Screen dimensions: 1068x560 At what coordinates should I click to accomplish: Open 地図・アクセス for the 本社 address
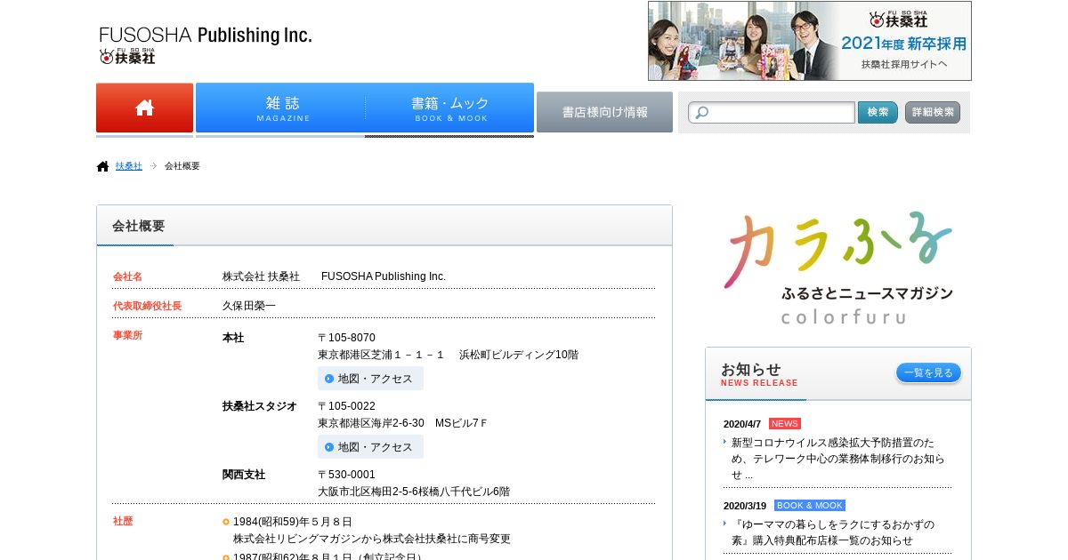click(x=370, y=379)
